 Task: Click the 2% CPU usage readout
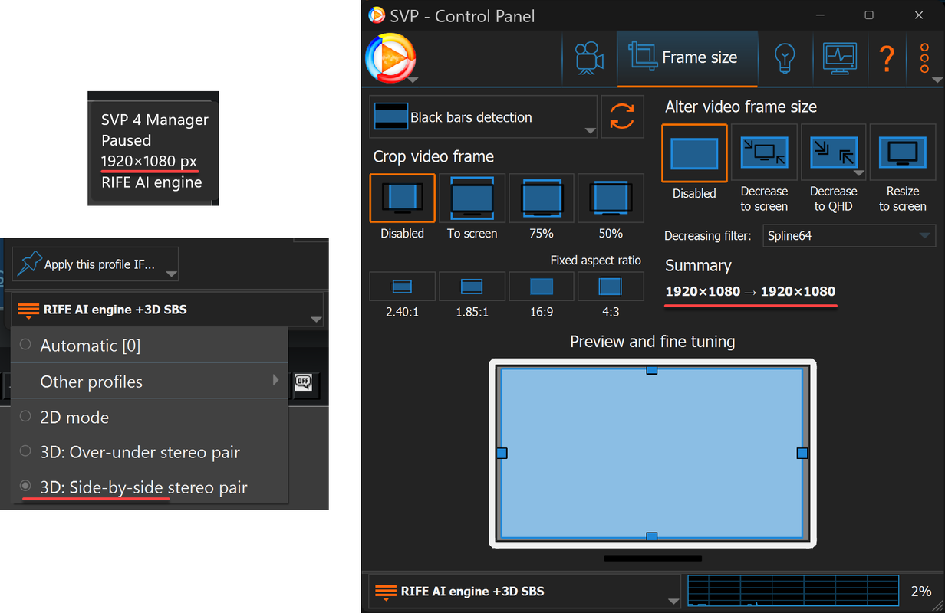click(x=920, y=592)
